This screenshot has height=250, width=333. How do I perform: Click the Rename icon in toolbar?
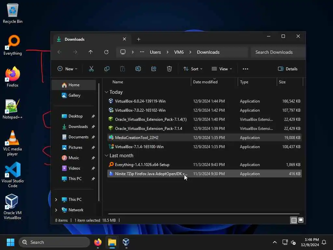click(x=138, y=69)
